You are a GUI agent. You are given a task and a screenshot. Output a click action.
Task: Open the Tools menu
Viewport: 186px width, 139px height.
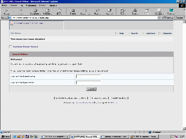[43, 5]
